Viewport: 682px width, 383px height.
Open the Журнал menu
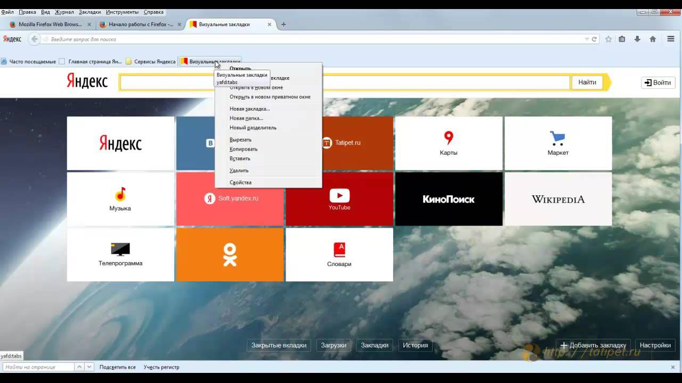(x=64, y=12)
